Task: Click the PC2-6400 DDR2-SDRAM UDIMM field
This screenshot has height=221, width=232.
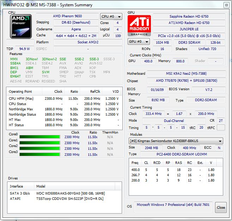Action: click(182, 154)
